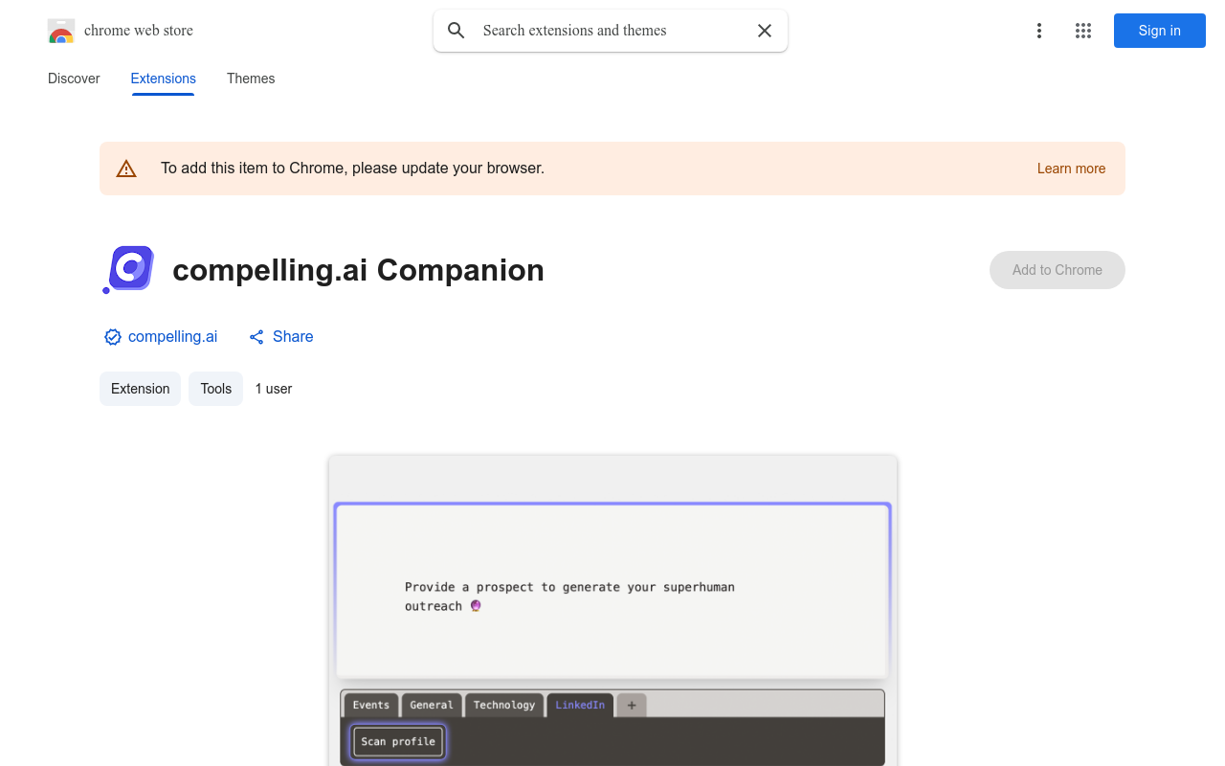Switch to the Discover tab
The image size is (1225, 766).
click(x=74, y=79)
